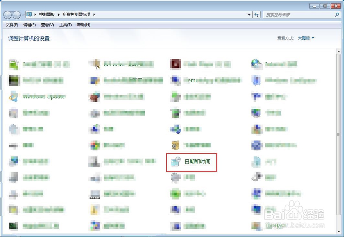Click the vertical scrollbar thumb
The height and width of the screenshot is (237, 344).
click(339, 134)
